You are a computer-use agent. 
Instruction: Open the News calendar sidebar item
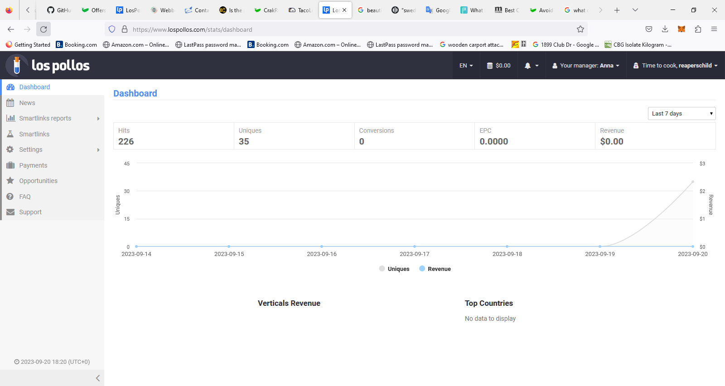click(53, 103)
